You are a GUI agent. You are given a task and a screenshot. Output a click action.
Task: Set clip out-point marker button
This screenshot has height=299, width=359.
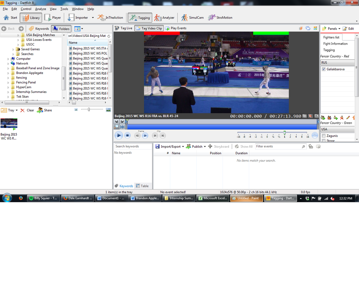click(123, 121)
